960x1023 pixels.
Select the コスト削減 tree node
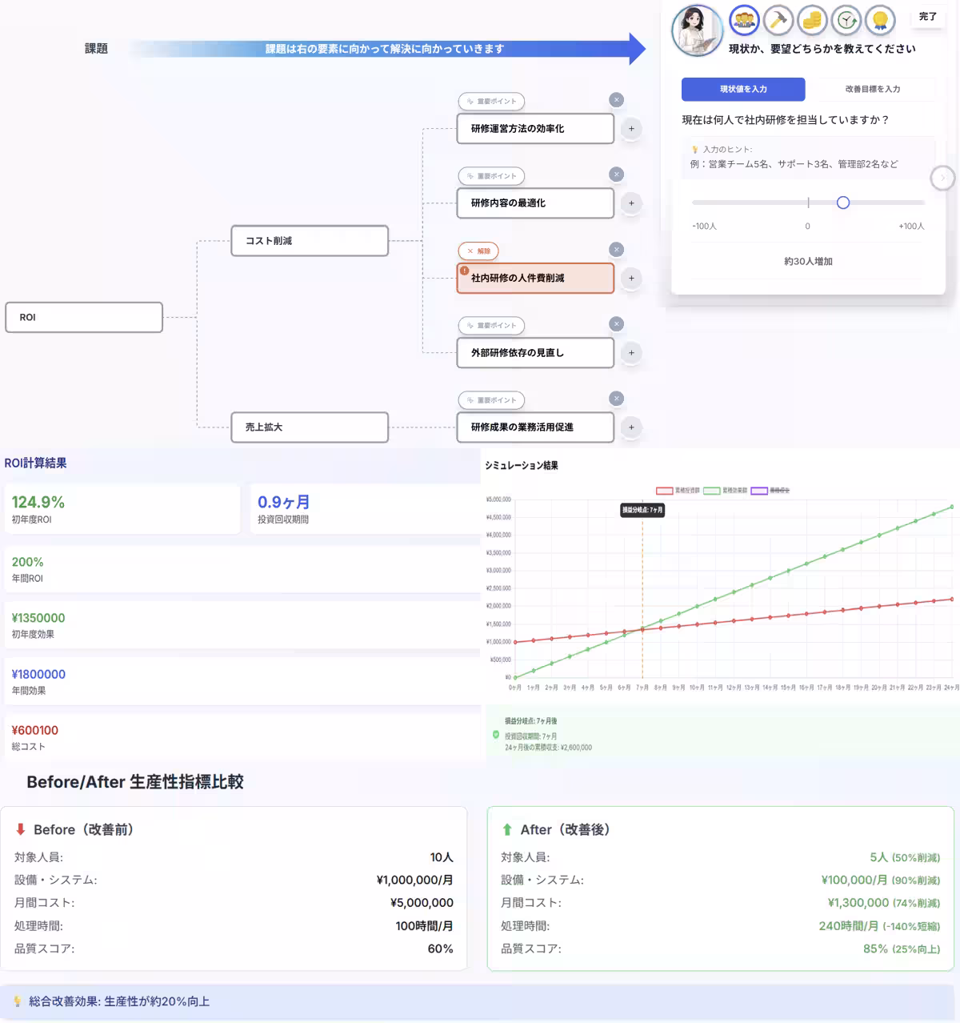(310, 241)
